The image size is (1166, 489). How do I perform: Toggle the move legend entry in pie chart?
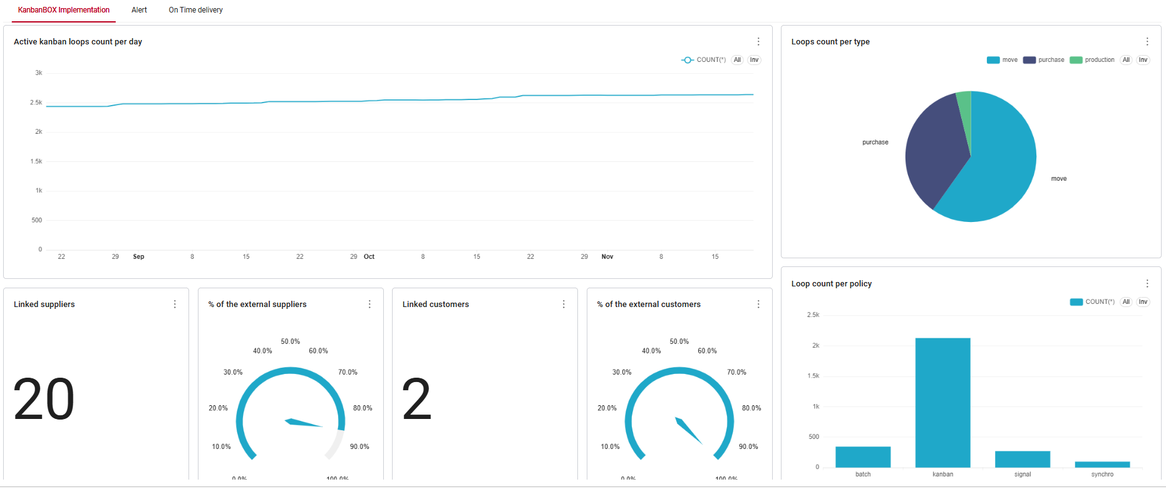[x=1002, y=60]
